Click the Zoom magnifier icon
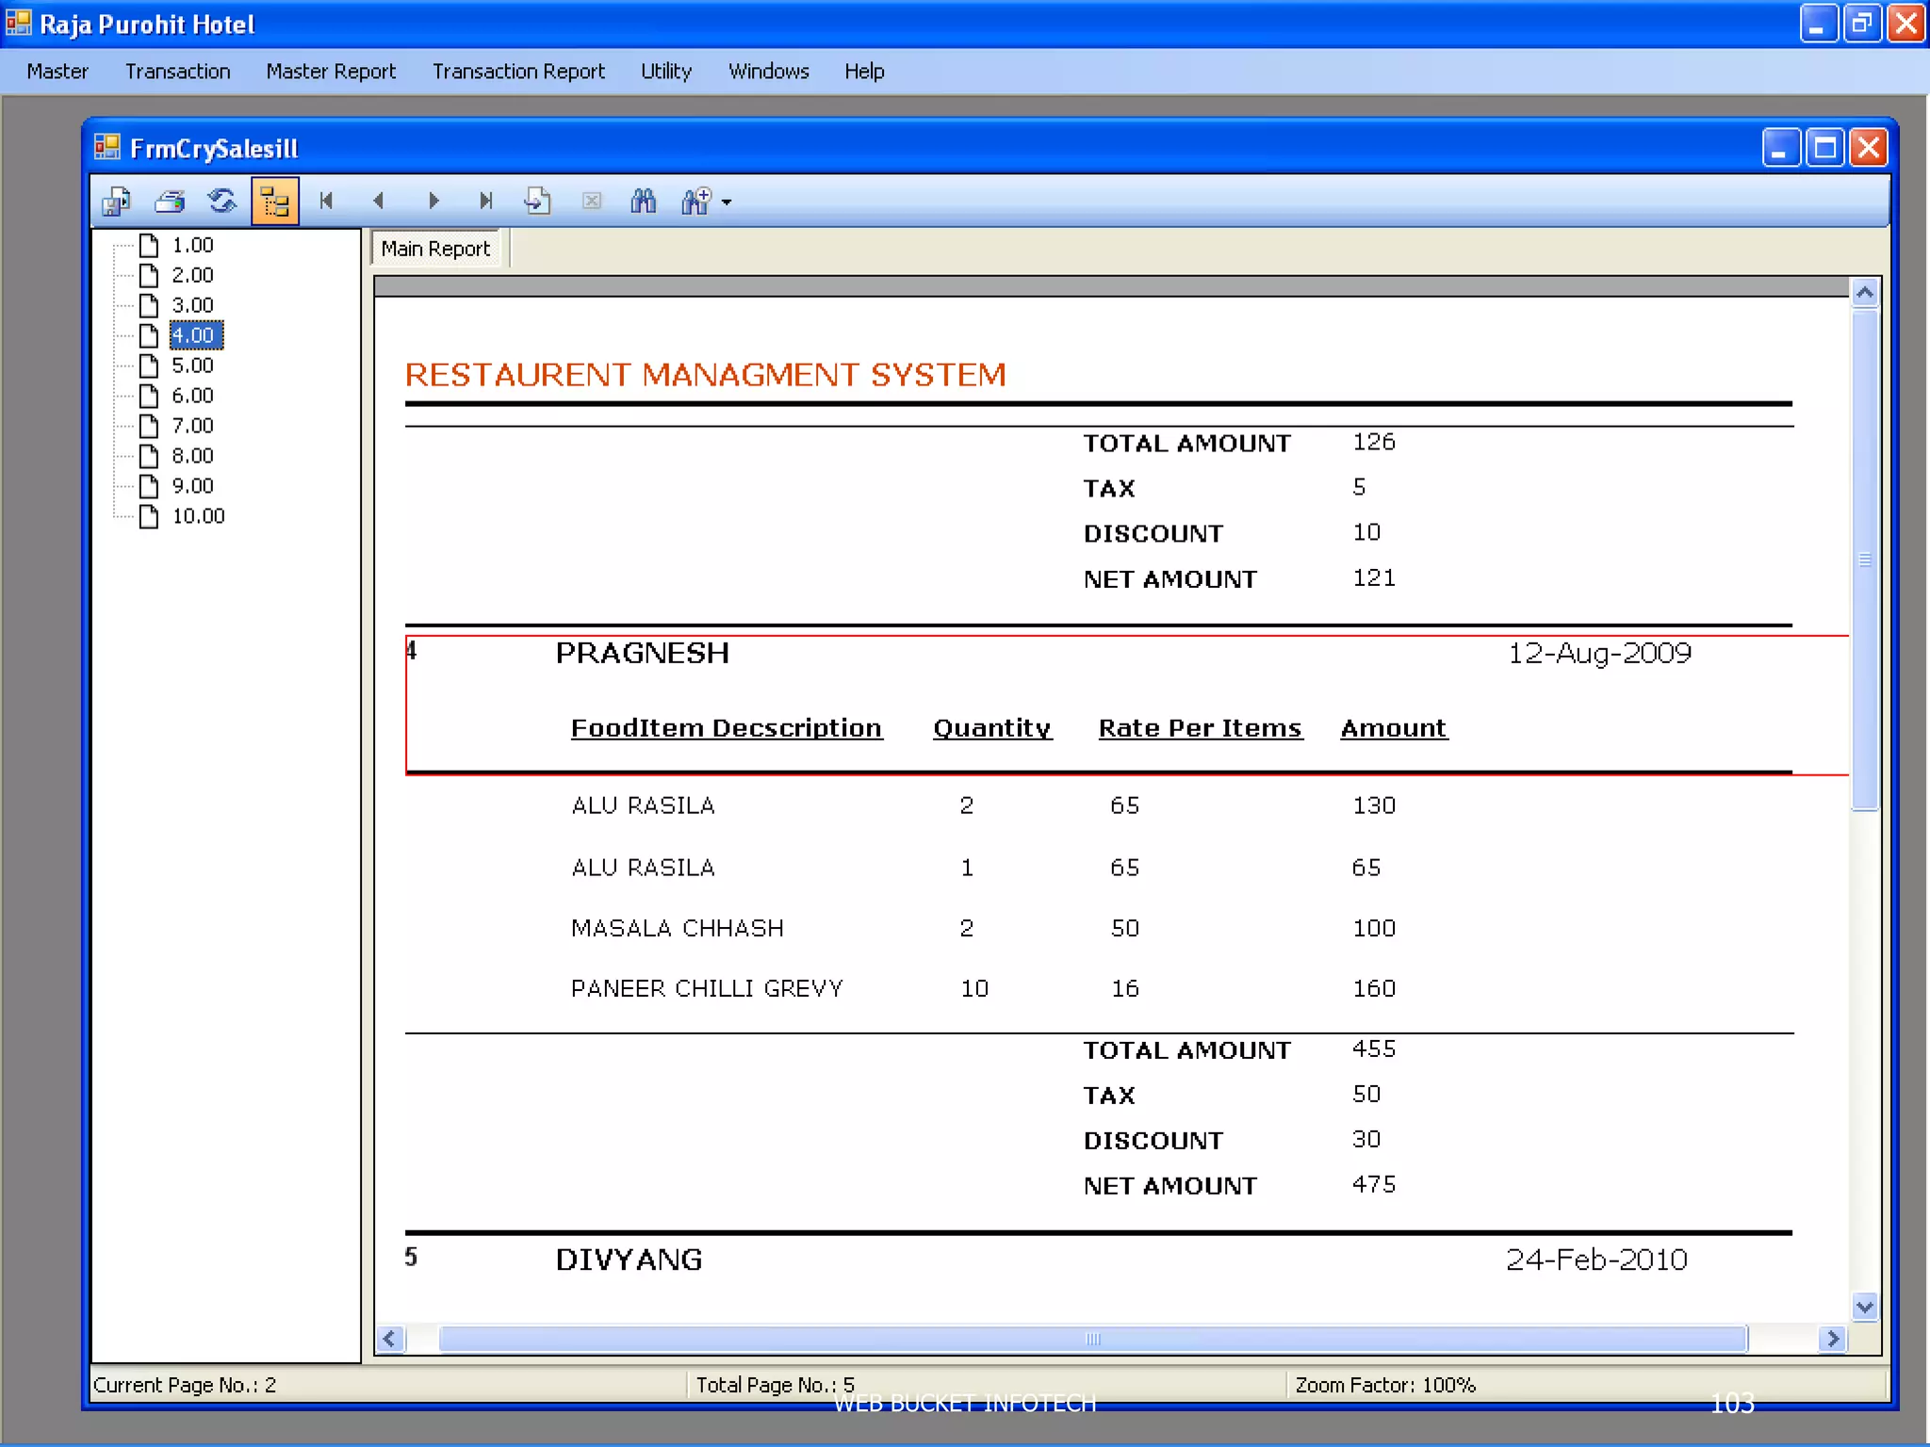Viewport: 1930px width, 1447px height. (695, 201)
